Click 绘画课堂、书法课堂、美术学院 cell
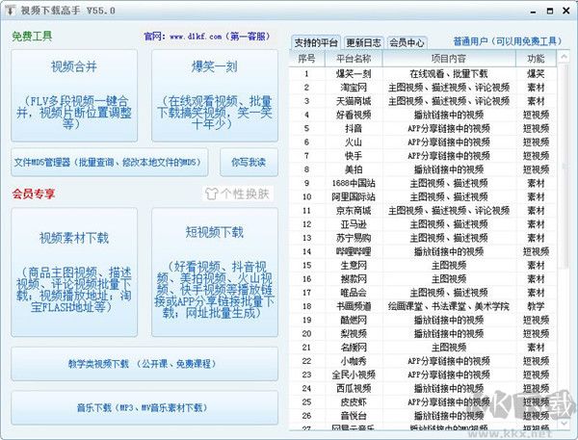This screenshot has height=440, width=578. pyautogui.click(x=449, y=306)
